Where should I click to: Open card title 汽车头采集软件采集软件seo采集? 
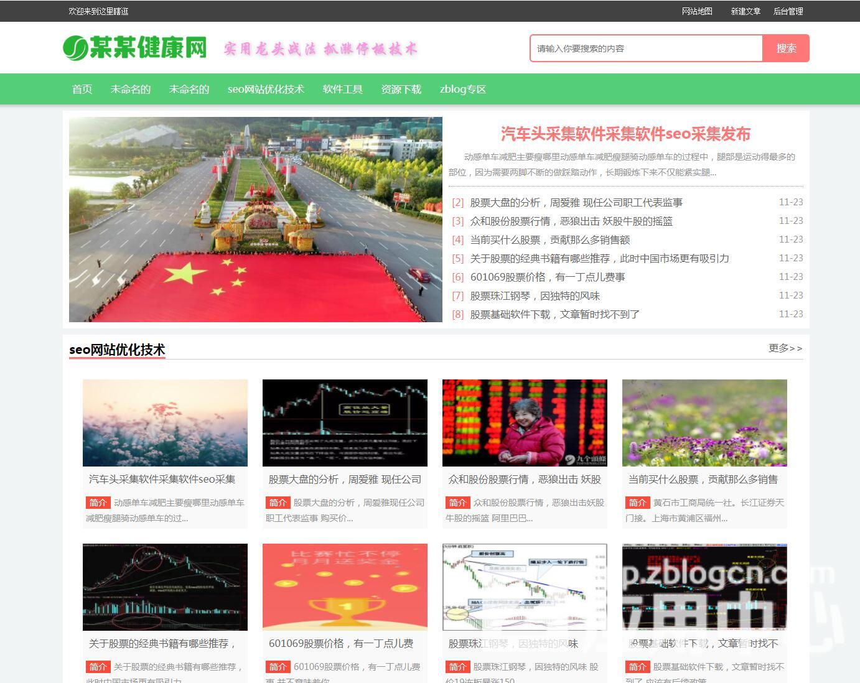tap(162, 479)
